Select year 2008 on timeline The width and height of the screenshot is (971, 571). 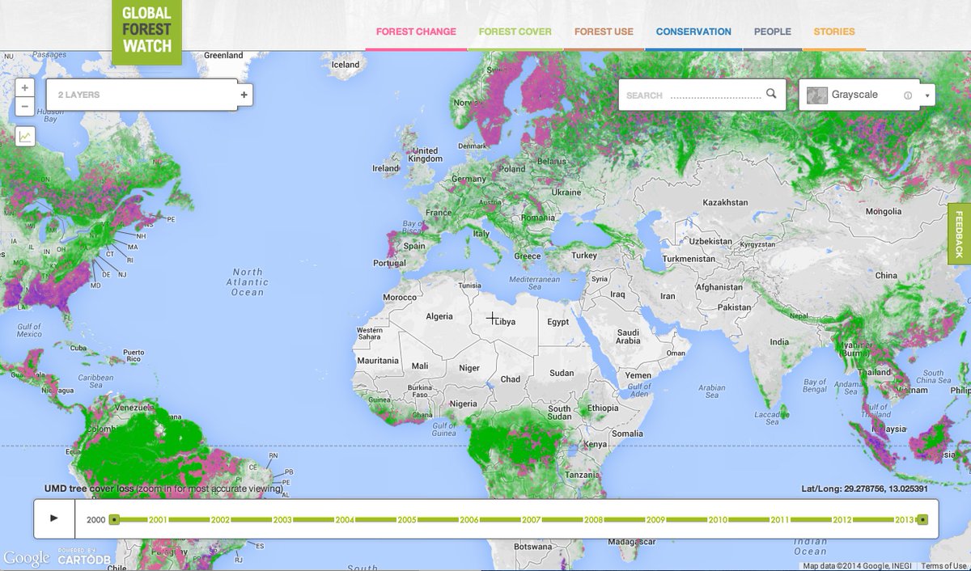point(594,519)
